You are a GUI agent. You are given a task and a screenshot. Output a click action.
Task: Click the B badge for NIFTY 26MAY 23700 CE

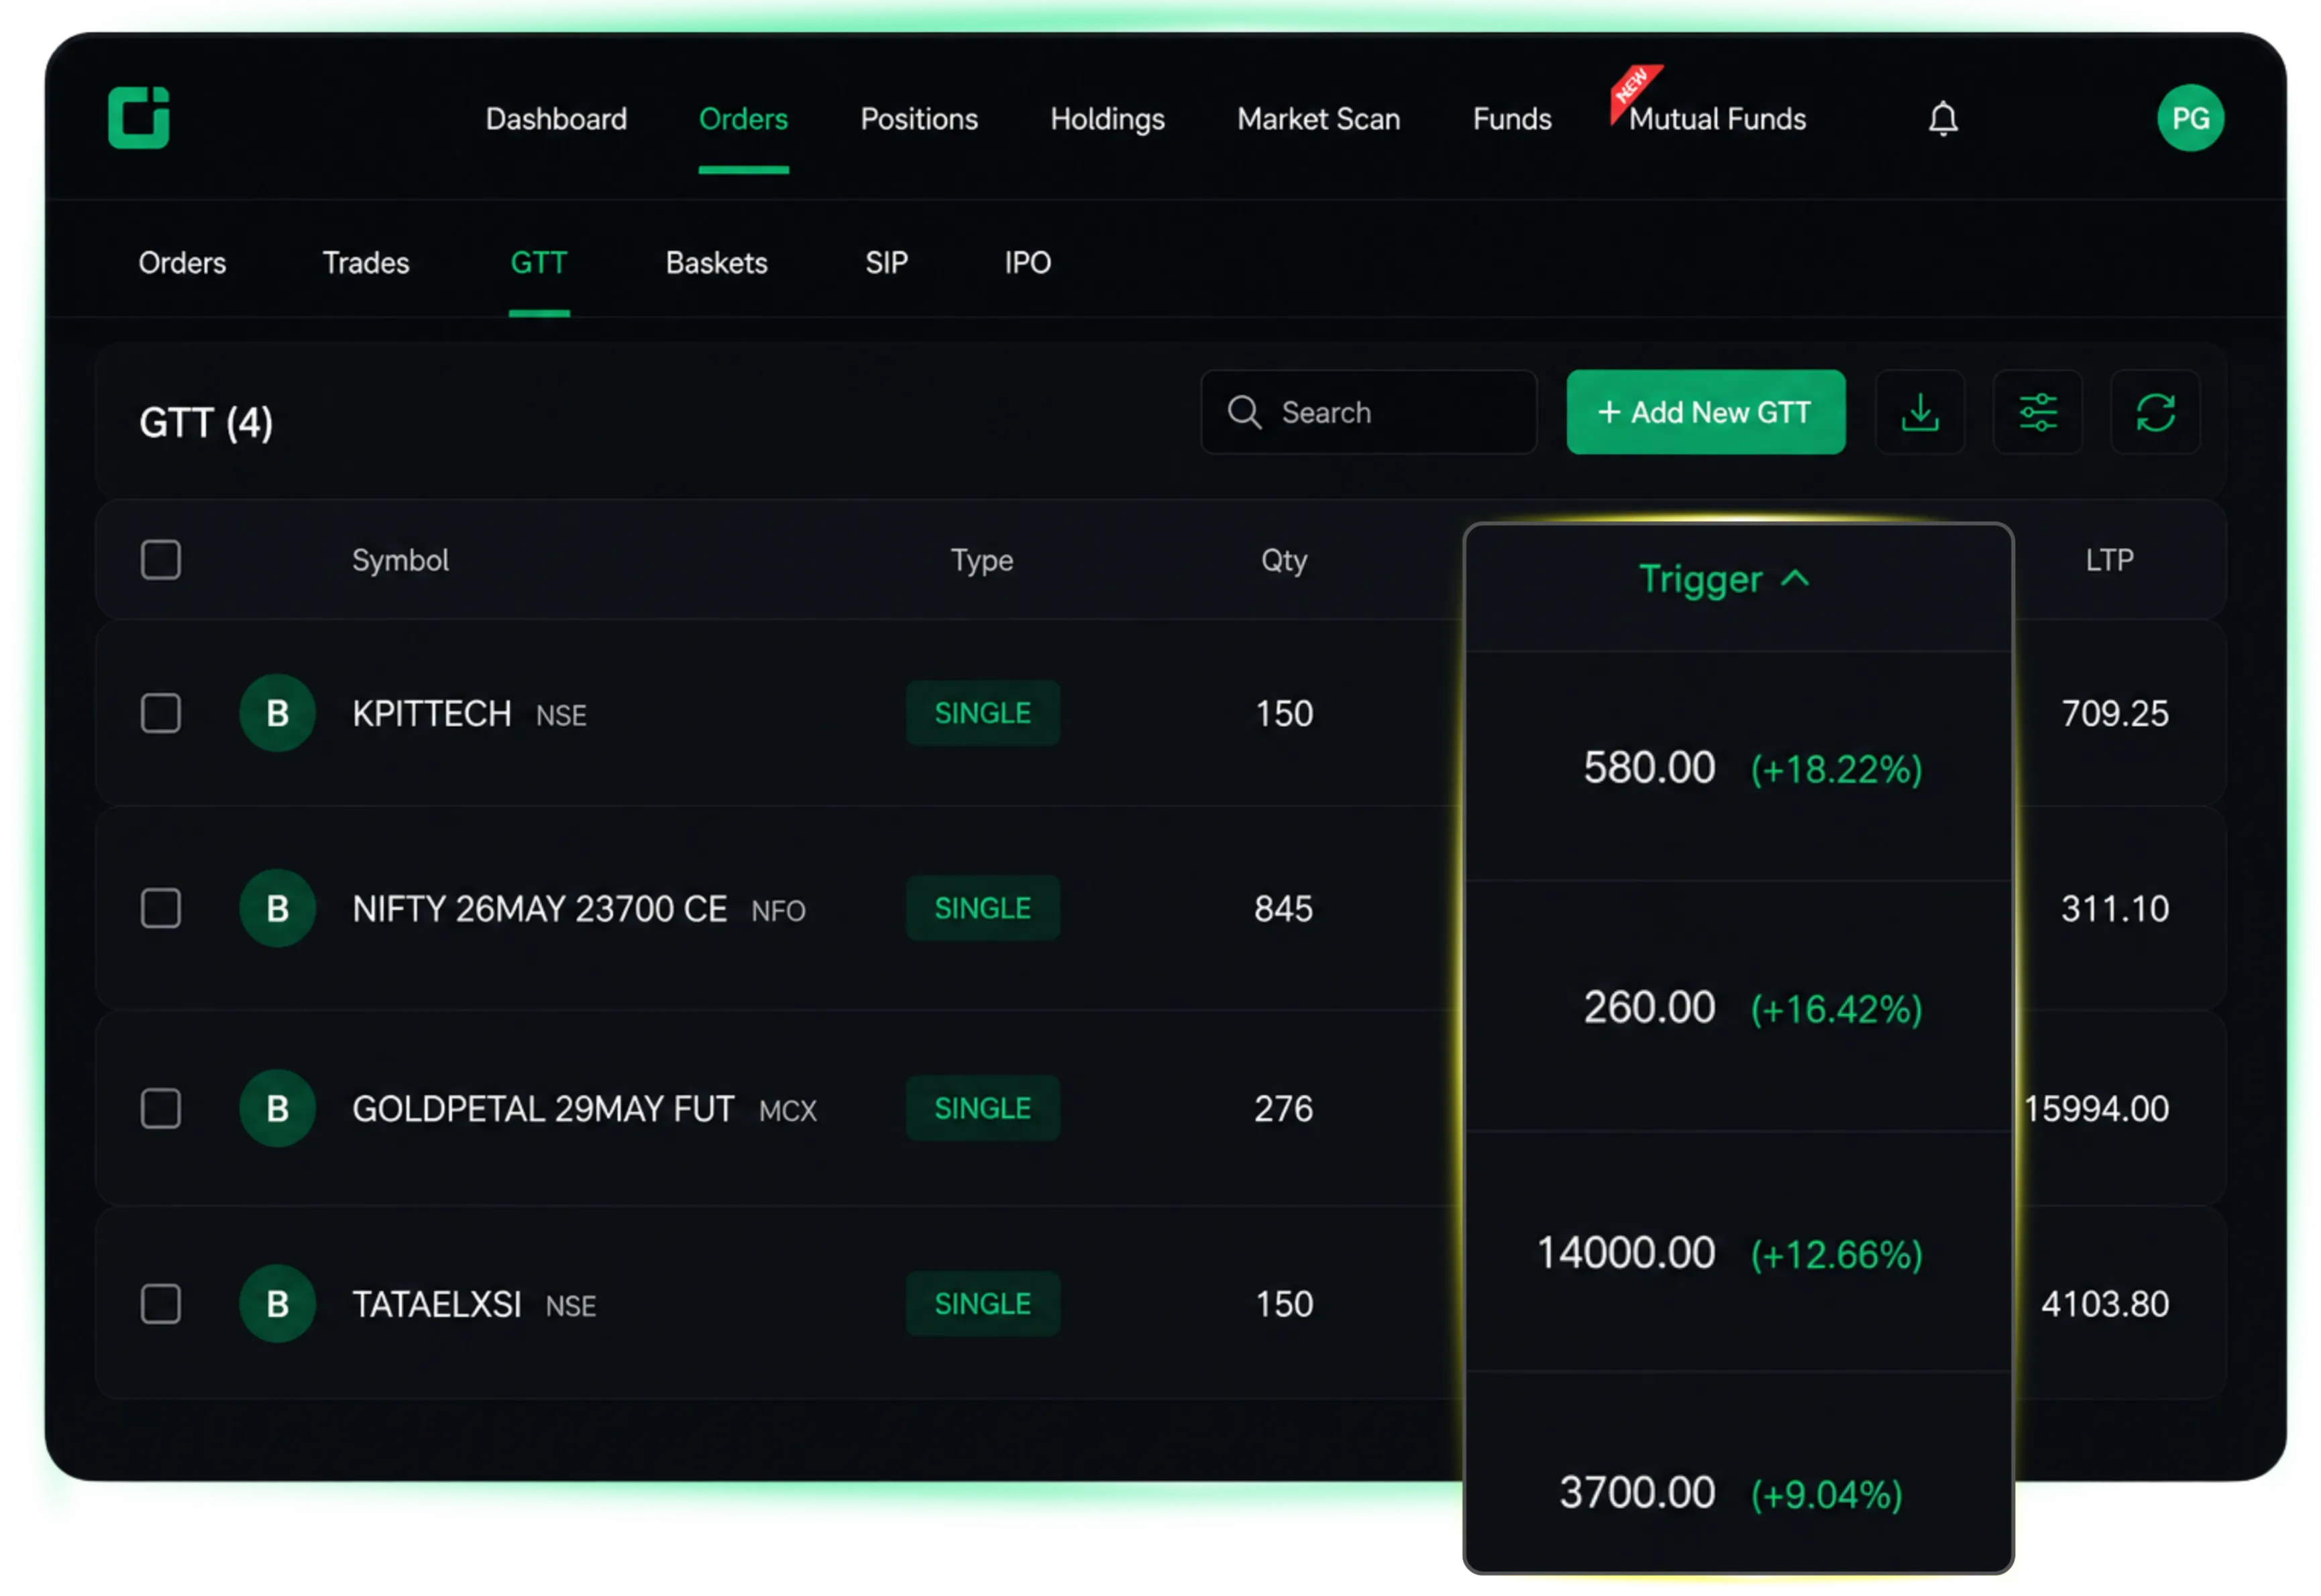coord(277,908)
